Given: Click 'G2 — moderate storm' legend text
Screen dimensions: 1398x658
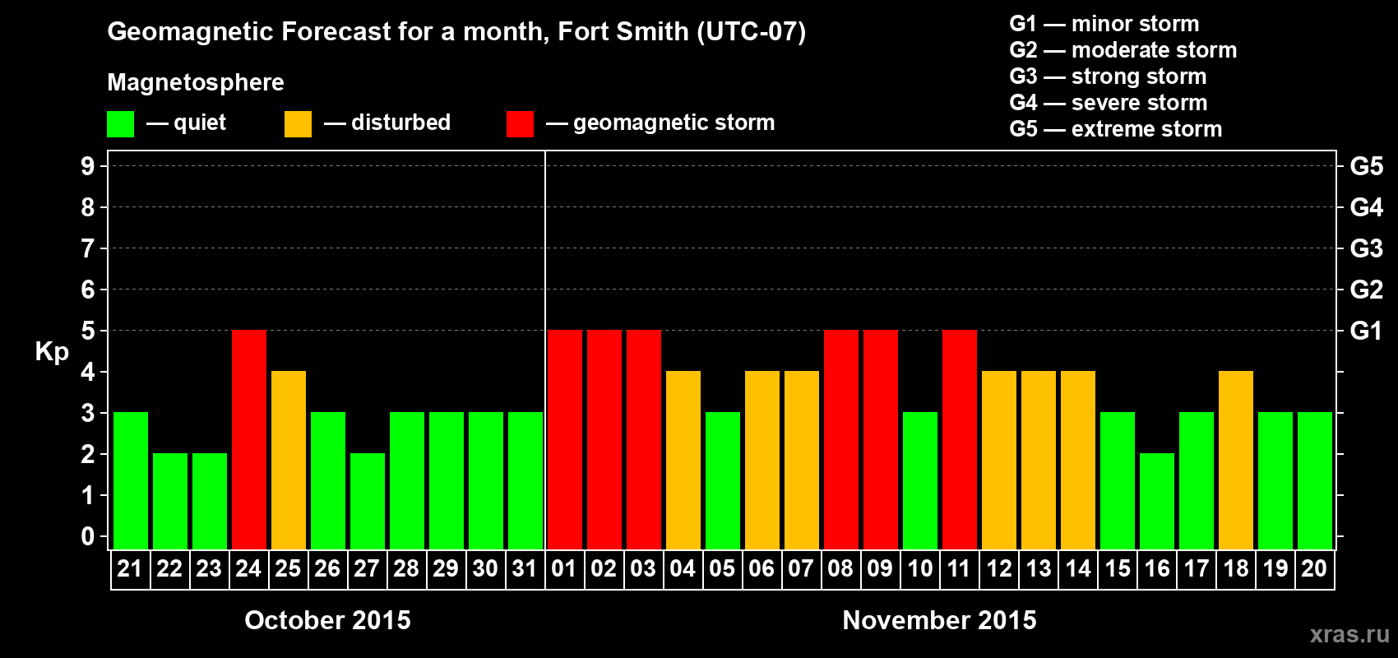Looking at the screenshot, I should pyautogui.click(x=1123, y=50).
